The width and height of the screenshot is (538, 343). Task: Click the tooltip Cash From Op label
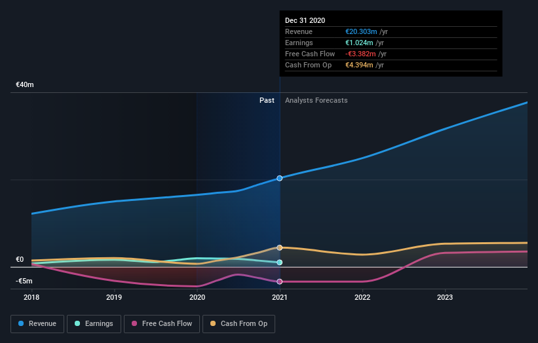pos(309,65)
